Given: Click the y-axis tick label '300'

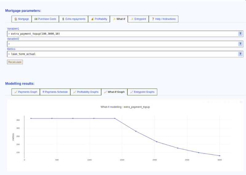Looking at the screenshot, I should 18,128.
